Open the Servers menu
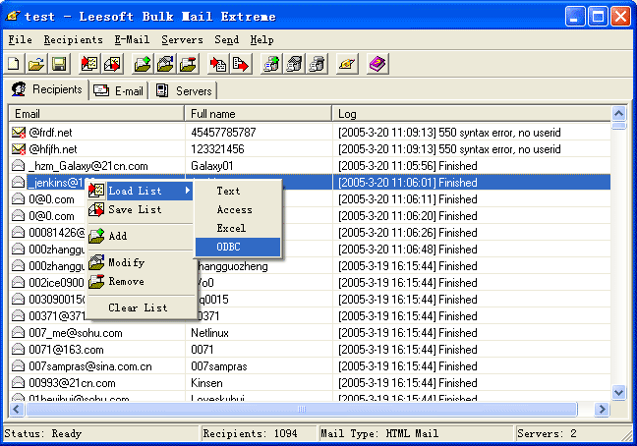Screen dimensions: 637x446 click(182, 39)
